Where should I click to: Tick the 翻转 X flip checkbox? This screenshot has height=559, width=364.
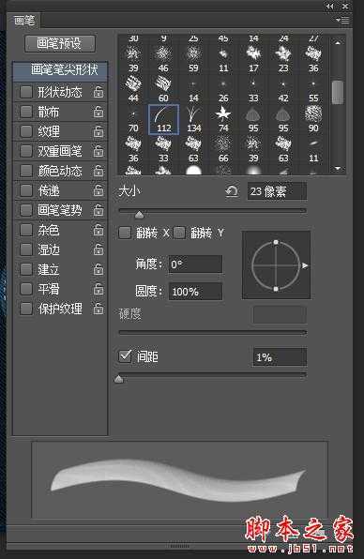125,234
